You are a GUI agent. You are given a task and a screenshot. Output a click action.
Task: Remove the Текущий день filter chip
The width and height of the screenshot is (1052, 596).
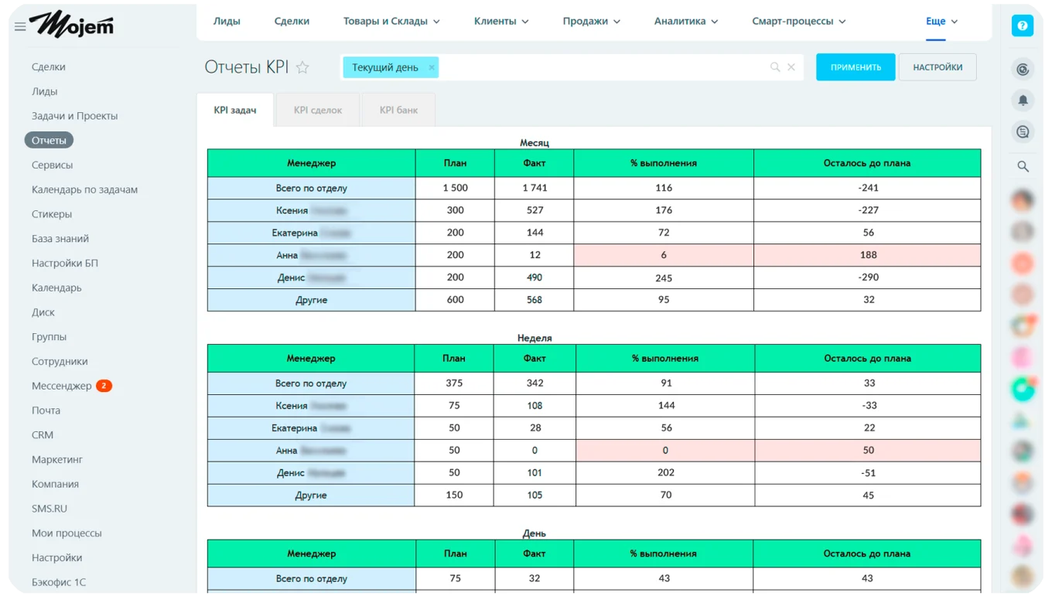point(432,67)
